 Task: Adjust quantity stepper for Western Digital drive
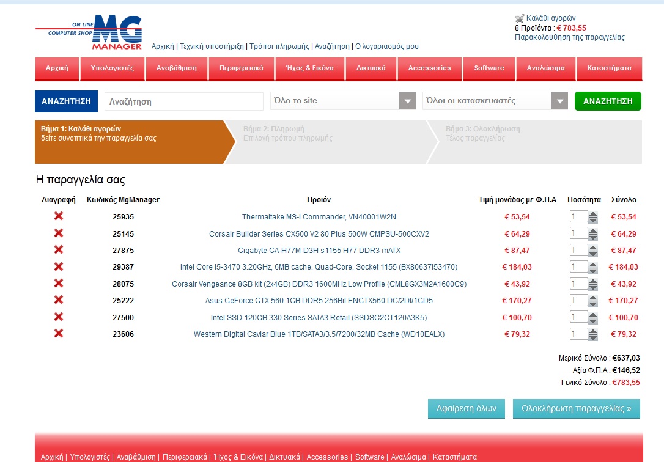(x=593, y=334)
